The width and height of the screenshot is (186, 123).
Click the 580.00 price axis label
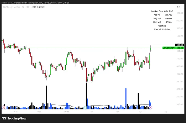[x=180, y=28]
